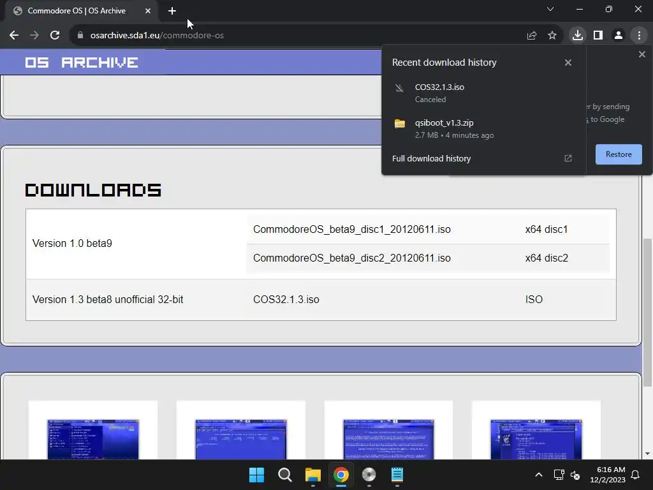This screenshot has height=490, width=653.
Task: Click the Restore button
Action: coord(619,154)
